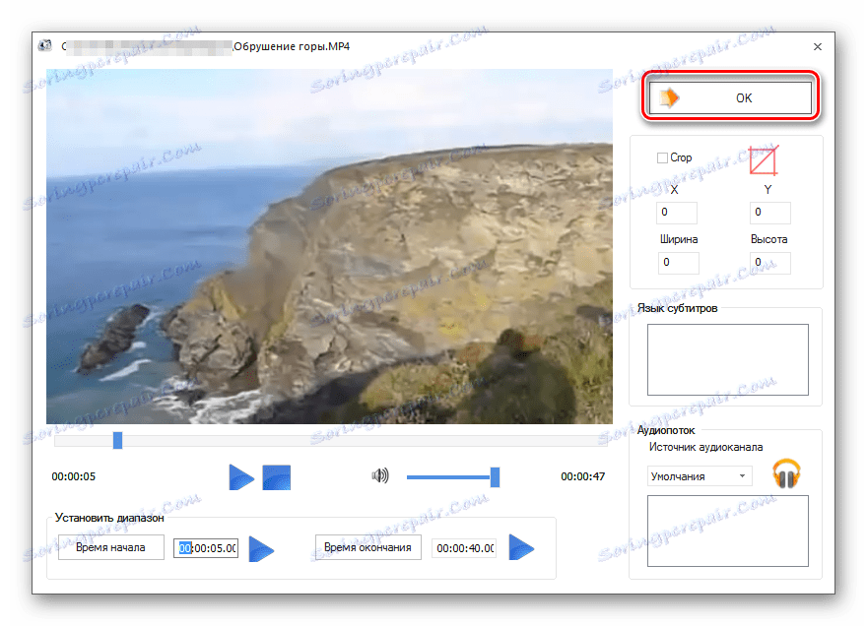Click the current time 00:00:05 label

click(74, 476)
